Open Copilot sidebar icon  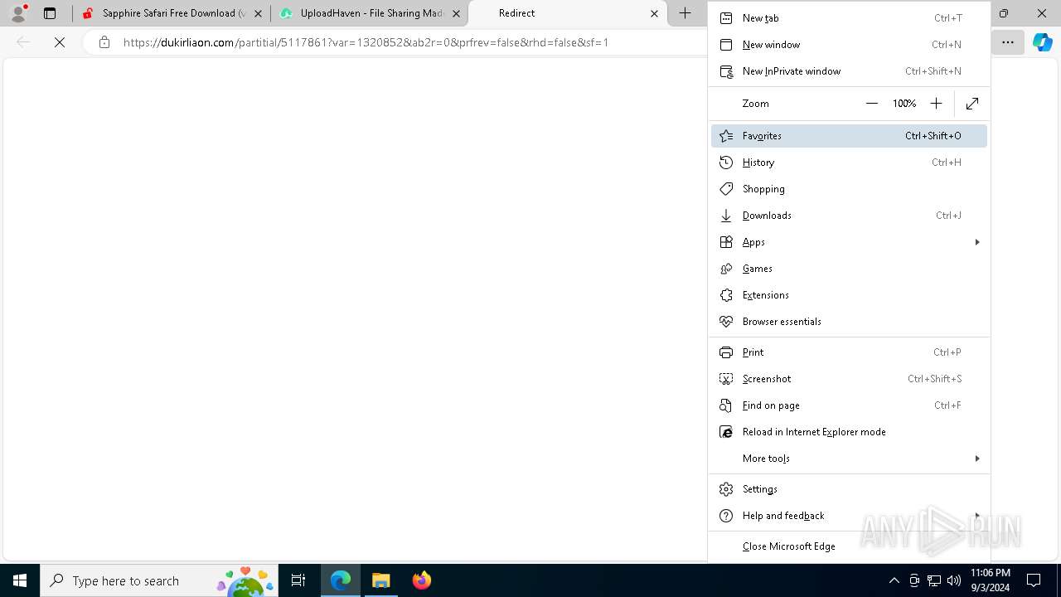point(1043,42)
